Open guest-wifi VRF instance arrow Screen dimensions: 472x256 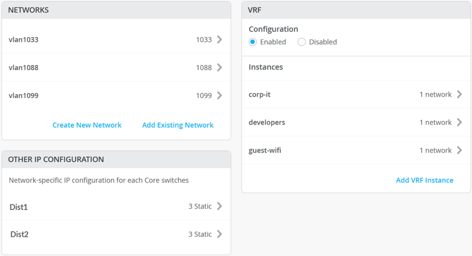coord(459,150)
